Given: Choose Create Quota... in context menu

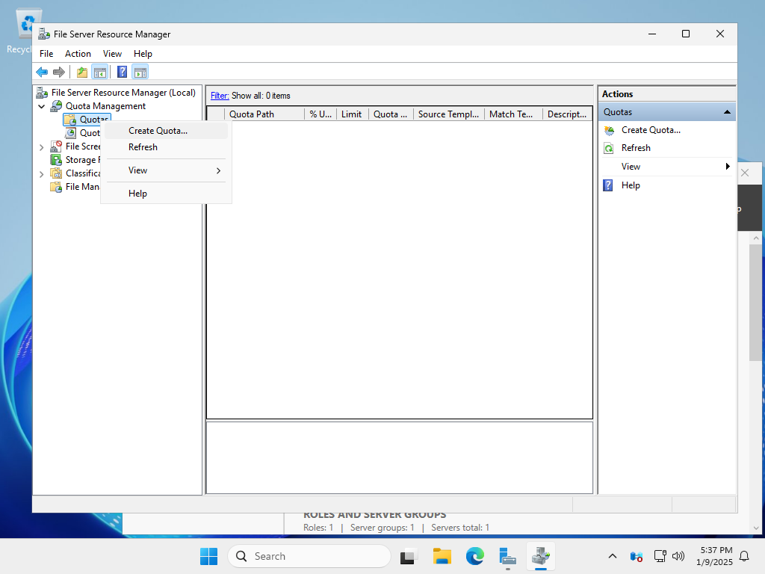Looking at the screenshot, I should pyautogui.click(x=166, y=131).
